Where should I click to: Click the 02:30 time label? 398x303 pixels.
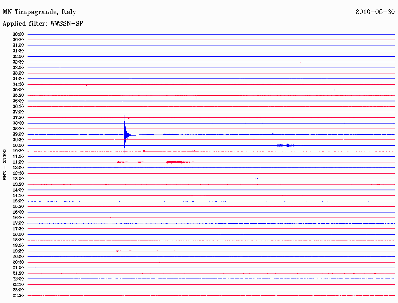pyautogui.click(x=18, y=62)
